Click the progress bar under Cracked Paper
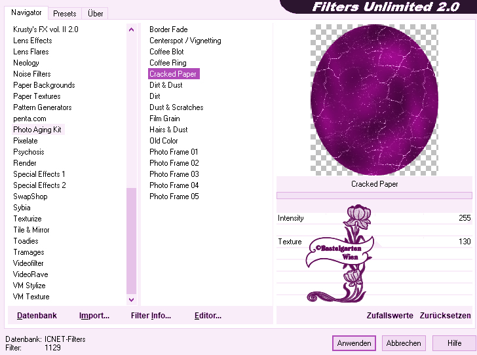 tap(374, 196)
